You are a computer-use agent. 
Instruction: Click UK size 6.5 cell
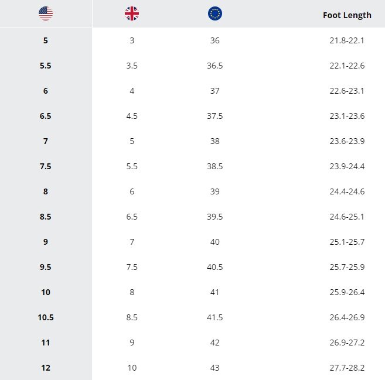coord(132,217)
